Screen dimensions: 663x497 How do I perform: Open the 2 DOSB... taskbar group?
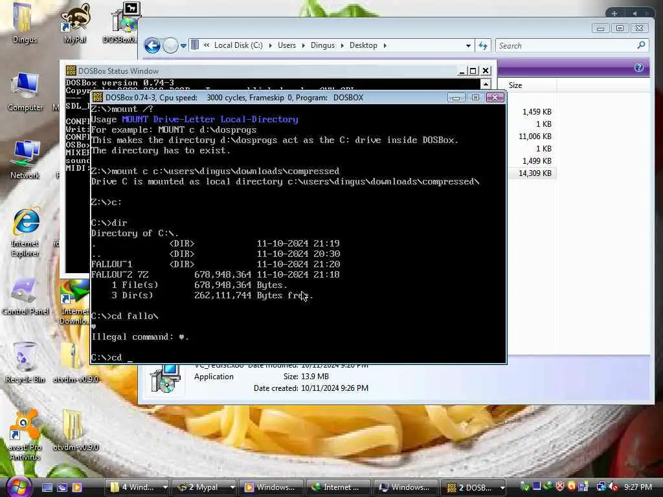[x=470, y=487]
